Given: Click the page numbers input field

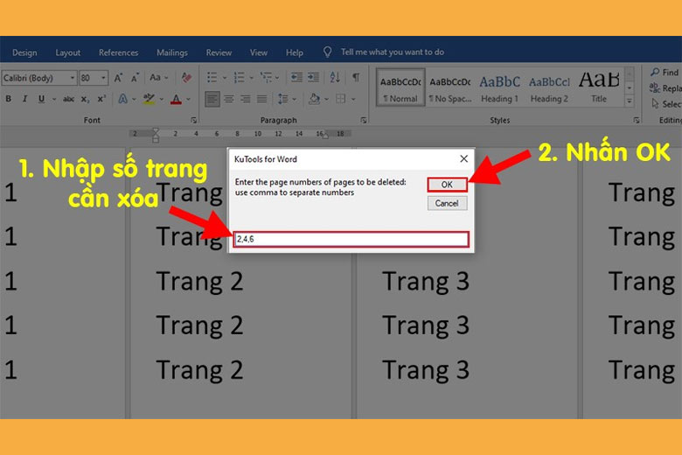Looking at the screenshot, I should (x=351, y=239).
